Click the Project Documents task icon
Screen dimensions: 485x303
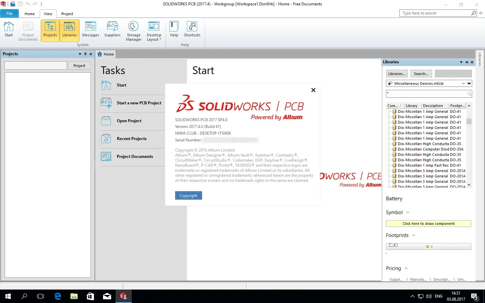tap(106, 157)
